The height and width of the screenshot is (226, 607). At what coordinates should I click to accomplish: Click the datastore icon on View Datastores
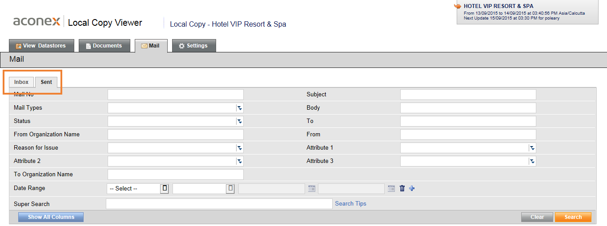(19, 46)
